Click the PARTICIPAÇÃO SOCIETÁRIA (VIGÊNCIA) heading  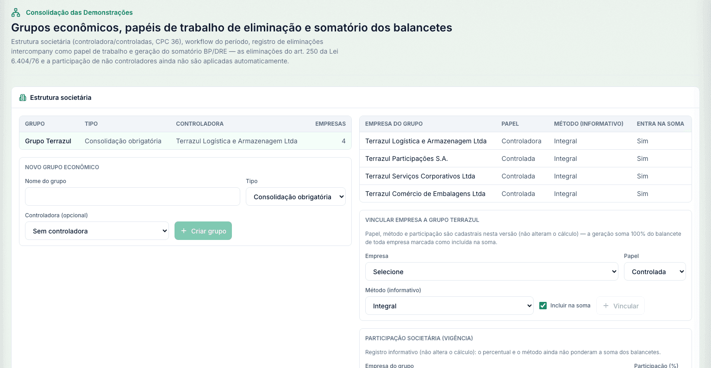coord(419,338)
